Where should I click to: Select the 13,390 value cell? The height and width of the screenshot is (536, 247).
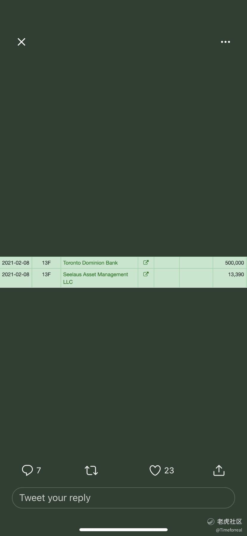(x=230, y=278)
